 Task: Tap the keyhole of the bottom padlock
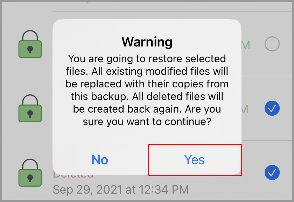[30, 178]
